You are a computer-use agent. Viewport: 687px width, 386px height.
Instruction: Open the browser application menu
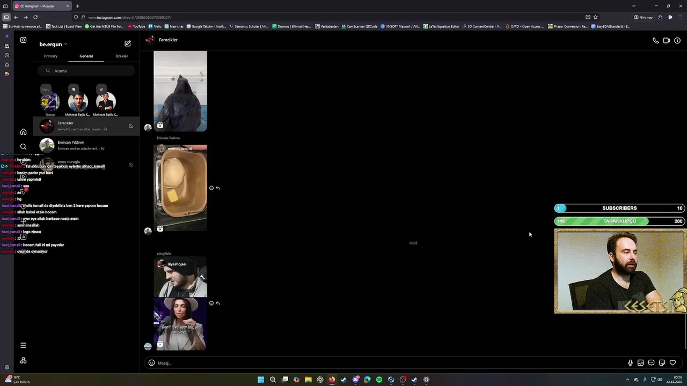pyautogui.click(x=681, y=17)
